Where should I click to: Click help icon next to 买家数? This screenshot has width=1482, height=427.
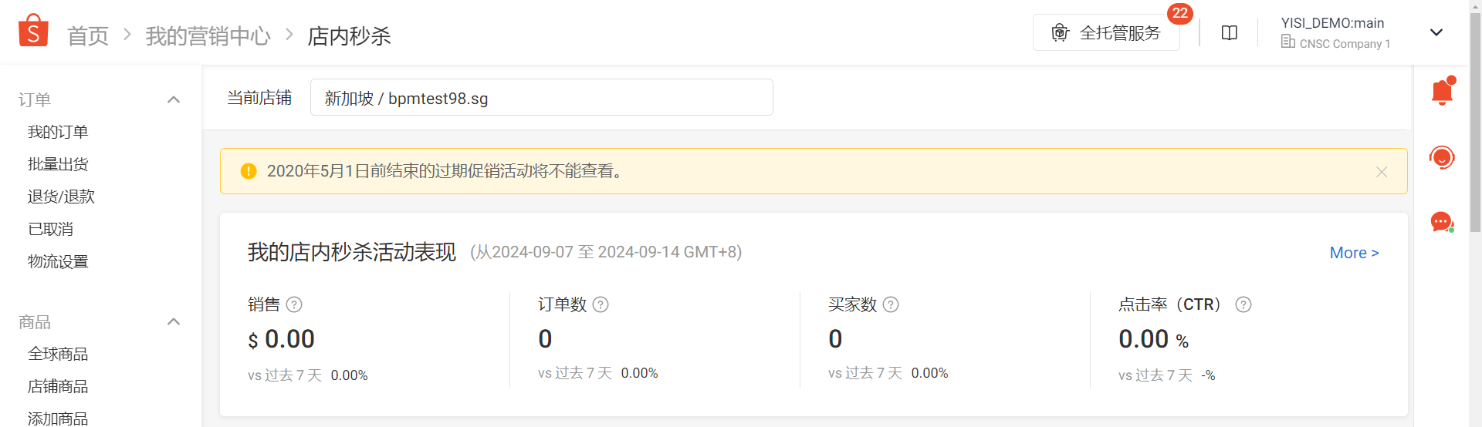click(891, 304)
